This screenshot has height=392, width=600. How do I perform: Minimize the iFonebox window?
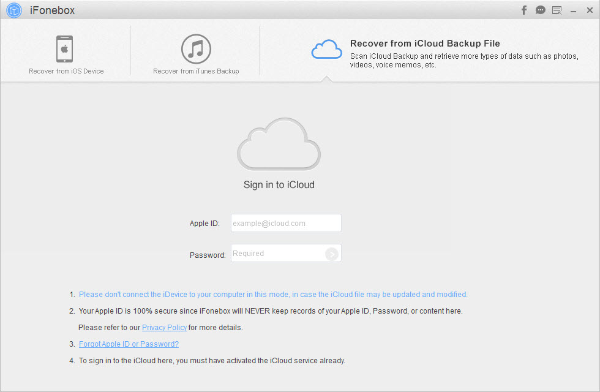(x=573, y=12)
